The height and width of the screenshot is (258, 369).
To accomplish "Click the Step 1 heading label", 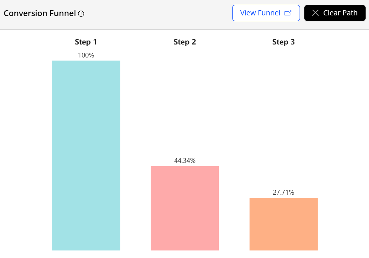I will 86,42.
